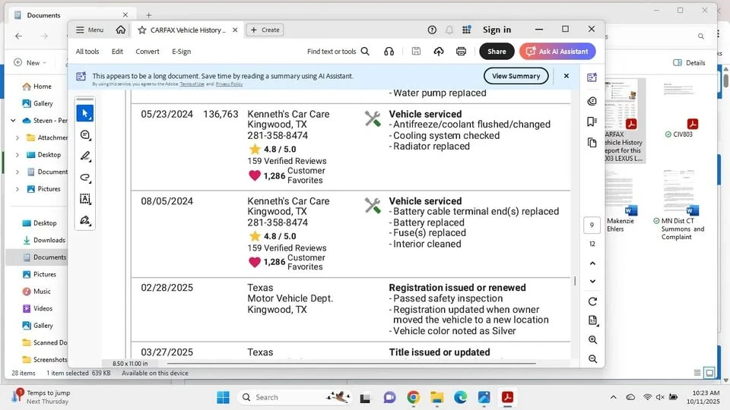Open the comments panel icon
Viewport: 730px width, 410px height.
pyautogui.click(x=592, y=101)
